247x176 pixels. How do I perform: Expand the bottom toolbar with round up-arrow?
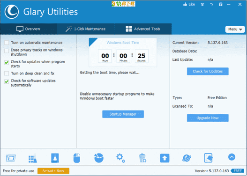point(232,157)
